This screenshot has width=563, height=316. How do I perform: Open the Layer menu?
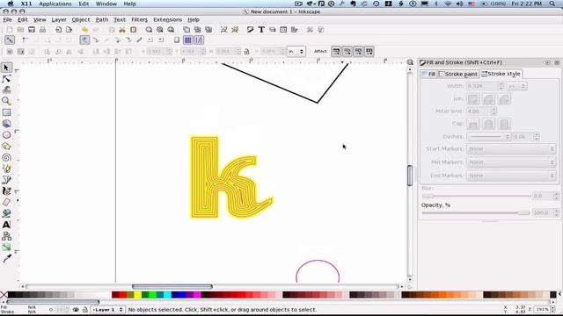[x=59, y=19]
